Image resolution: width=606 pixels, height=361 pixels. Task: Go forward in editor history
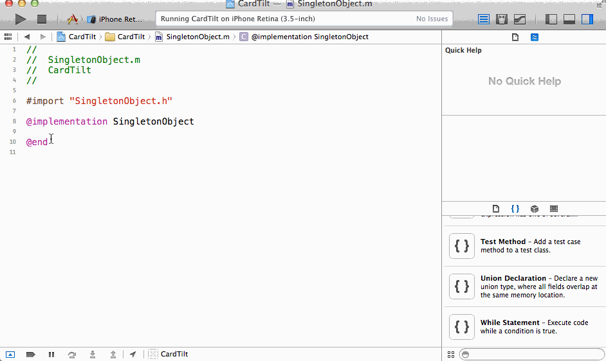click(x=43, y=37)
